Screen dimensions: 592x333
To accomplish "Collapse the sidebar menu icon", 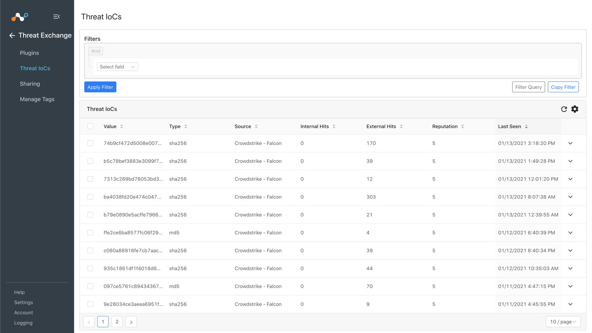I will [x=57, y=17].
